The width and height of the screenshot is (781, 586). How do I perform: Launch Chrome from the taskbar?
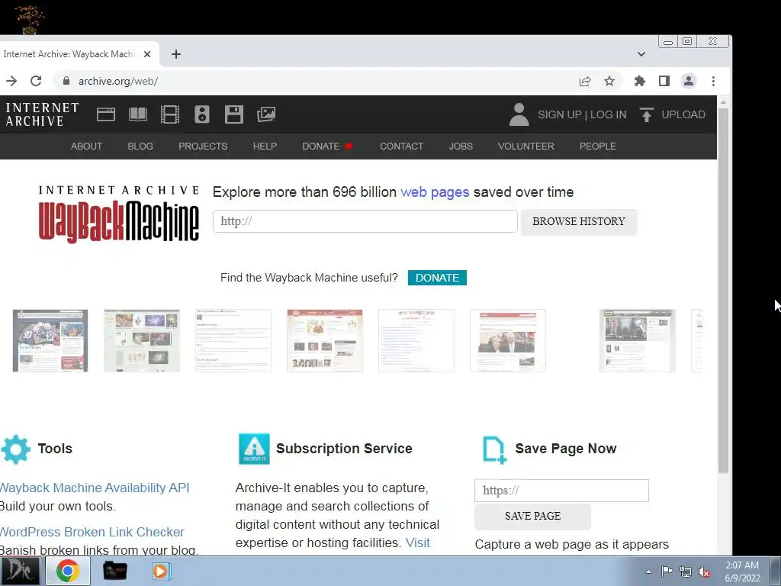(68, 571)
